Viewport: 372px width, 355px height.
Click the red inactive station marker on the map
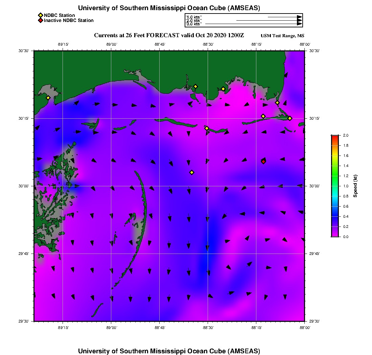(x=263, y=162)
